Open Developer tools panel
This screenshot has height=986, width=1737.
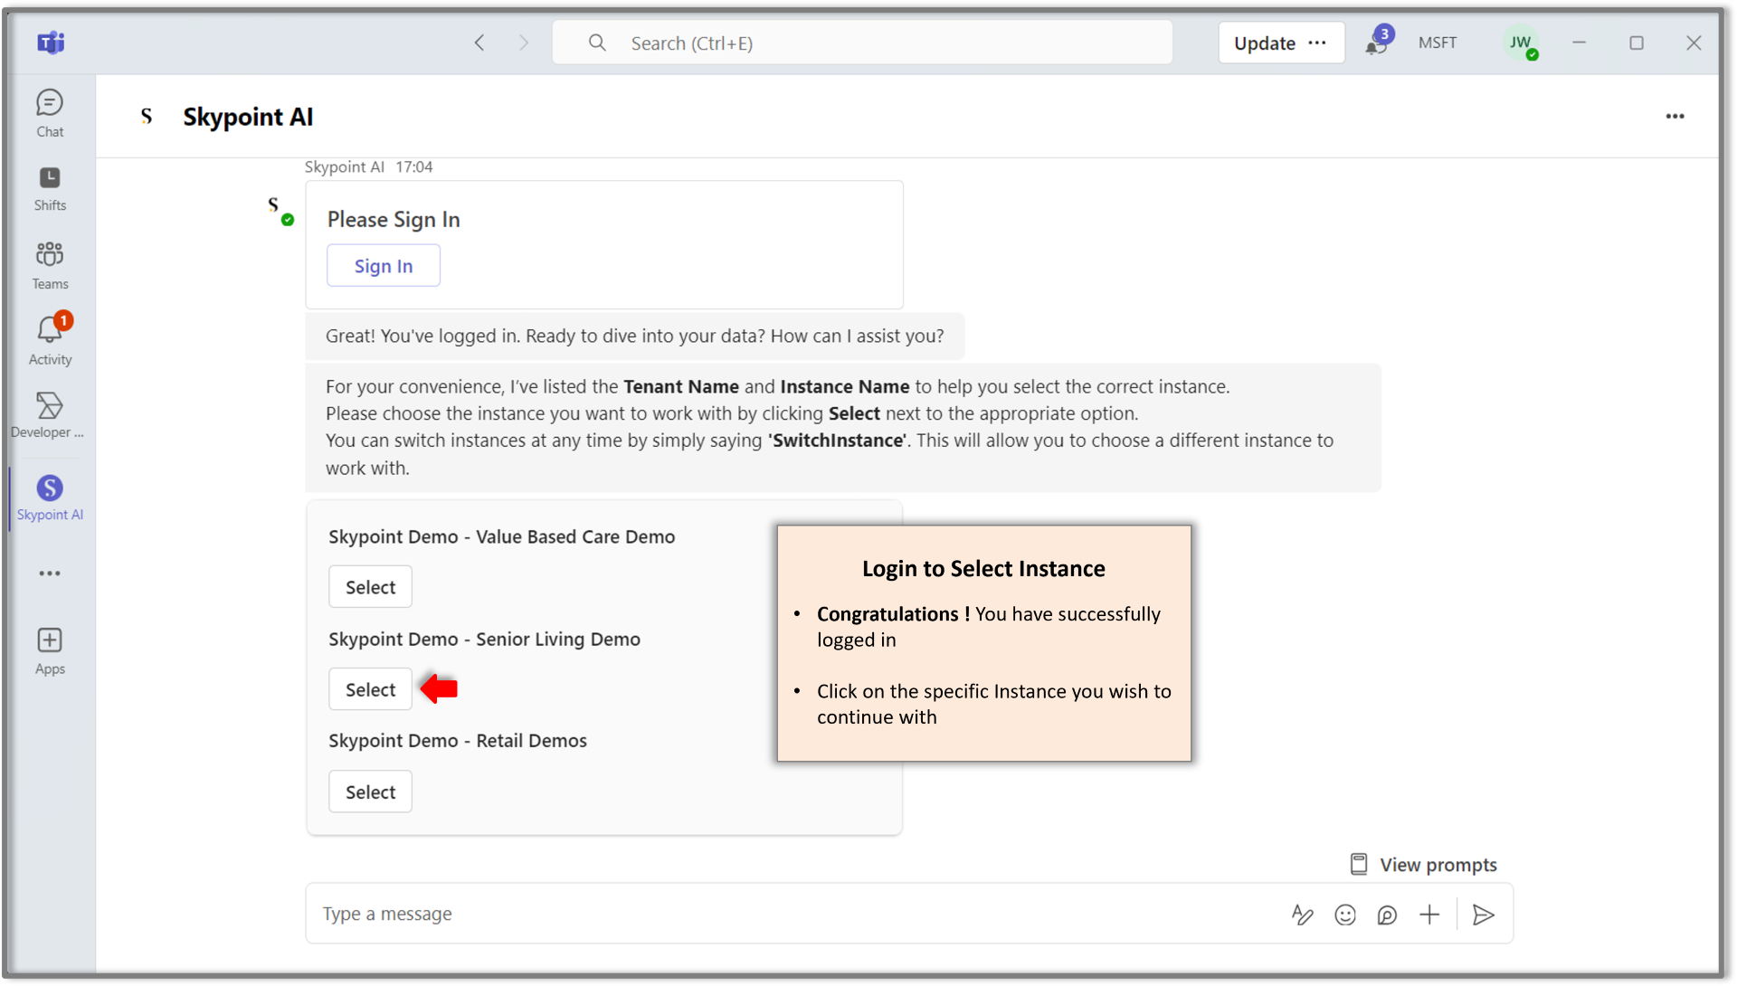click(x=49, y=415)
